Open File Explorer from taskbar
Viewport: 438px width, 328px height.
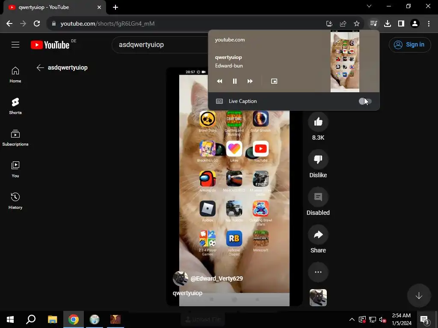(52, 319)
